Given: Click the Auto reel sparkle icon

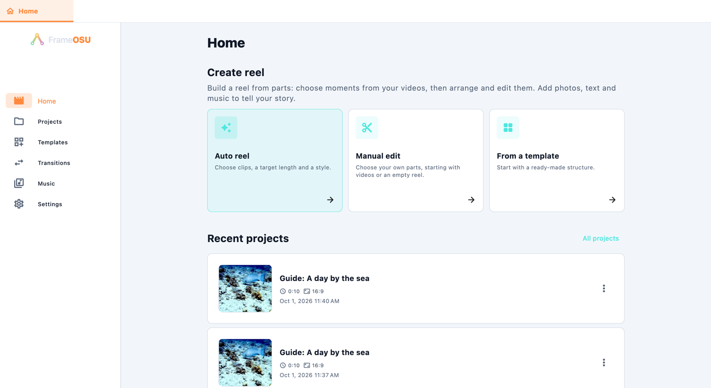Looking at the screenshot, I should pos(226,128).
